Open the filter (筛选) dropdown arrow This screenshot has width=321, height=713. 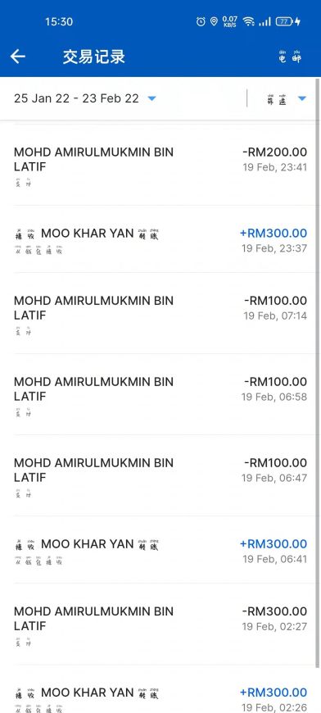[x=302, y=98]
